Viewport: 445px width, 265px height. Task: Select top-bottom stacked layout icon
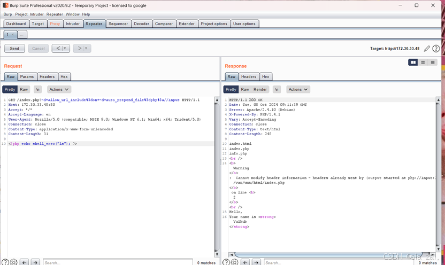[x=423, y=63]
